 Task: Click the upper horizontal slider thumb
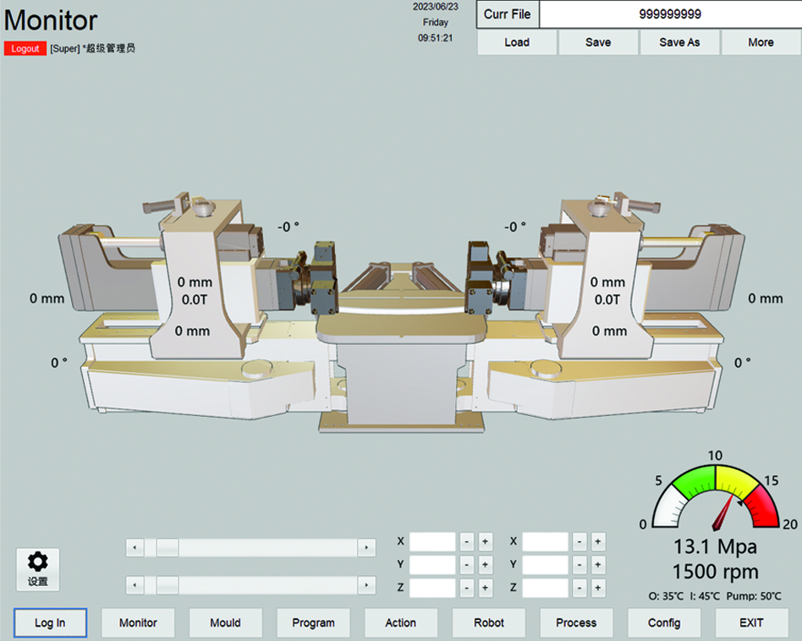tap(168, 547)
